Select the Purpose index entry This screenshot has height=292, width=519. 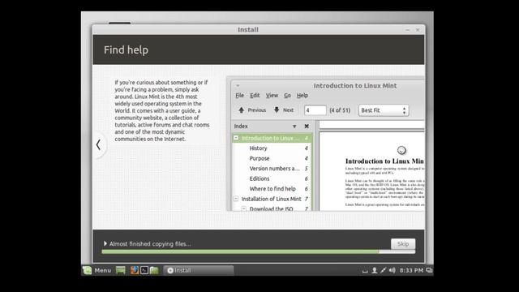259,158
